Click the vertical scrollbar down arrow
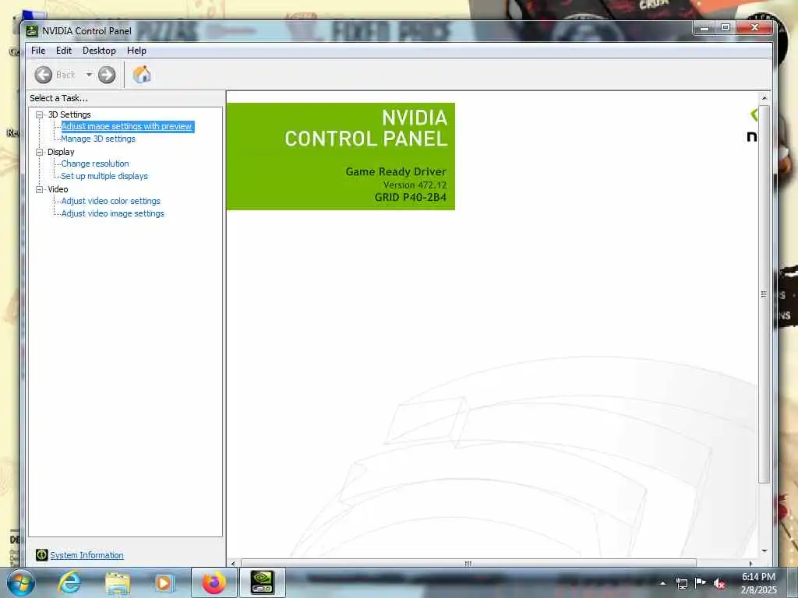798x598 pixels. pyautogui.click(x=764, y=551)
